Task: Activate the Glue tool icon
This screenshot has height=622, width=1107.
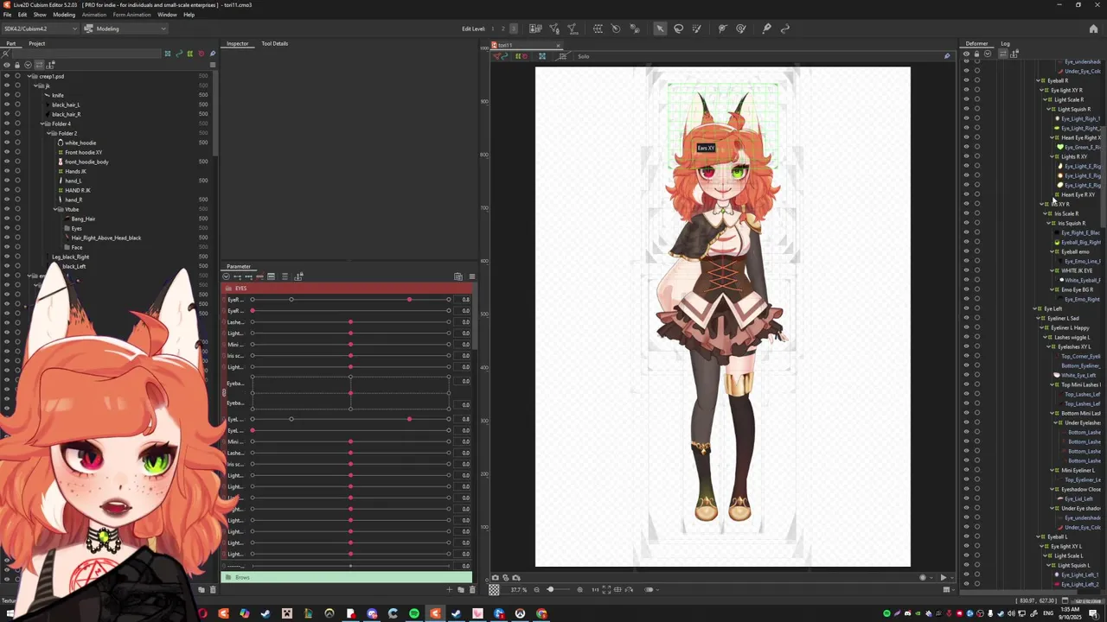Action: coord(635,29)
